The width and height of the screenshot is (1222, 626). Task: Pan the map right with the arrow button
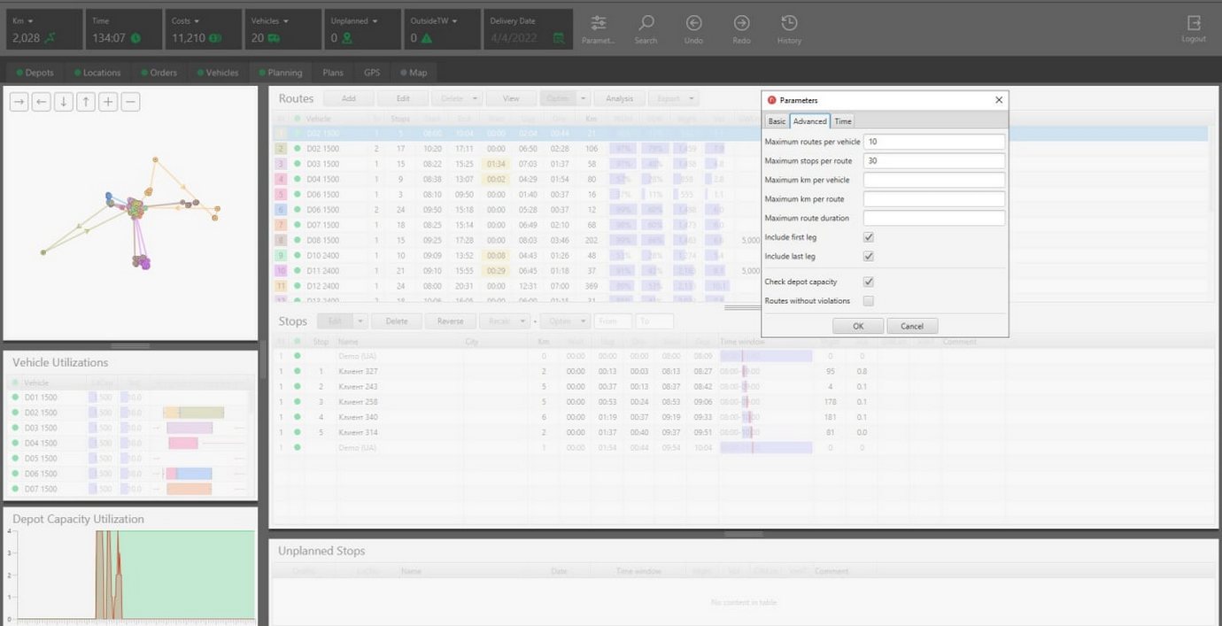coord(19,102)
